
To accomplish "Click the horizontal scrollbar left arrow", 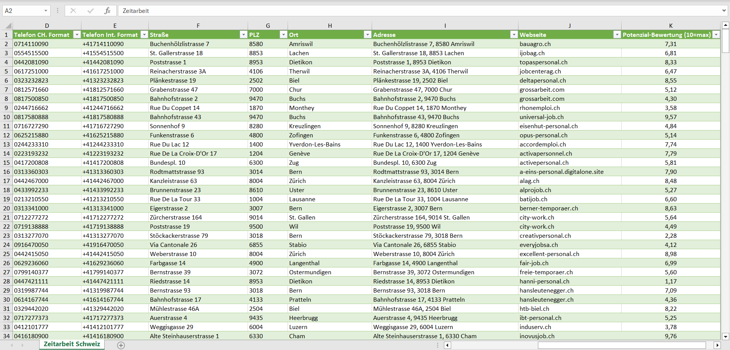I will [448, 345].
